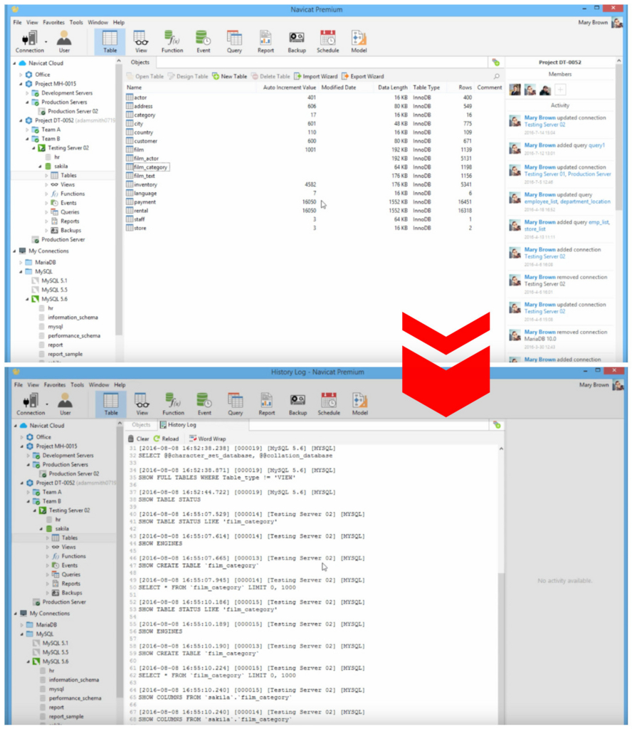Click the add member plus icon in Project DT-0052 panel
632x729 pixels.
(x=560, y=90)
